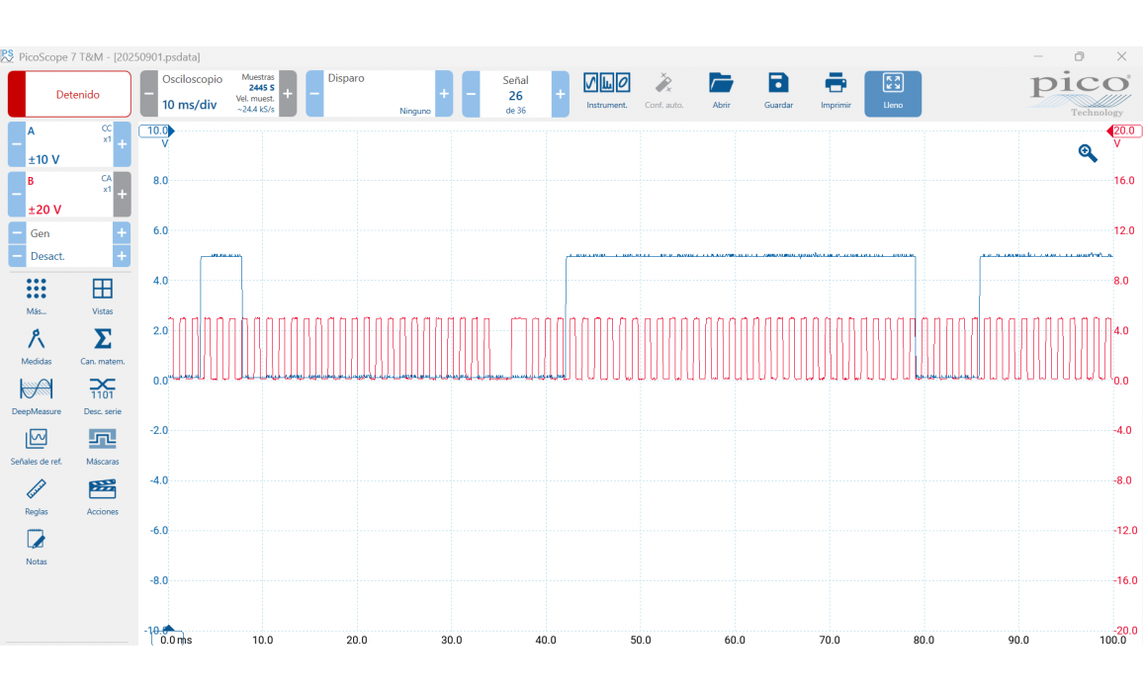
Task: Click the Abrir folder icon
Action: coord(721,85)
